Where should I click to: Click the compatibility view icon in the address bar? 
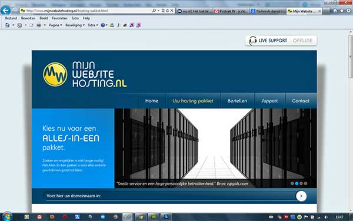pyautogui.click(x=163, y=11)
